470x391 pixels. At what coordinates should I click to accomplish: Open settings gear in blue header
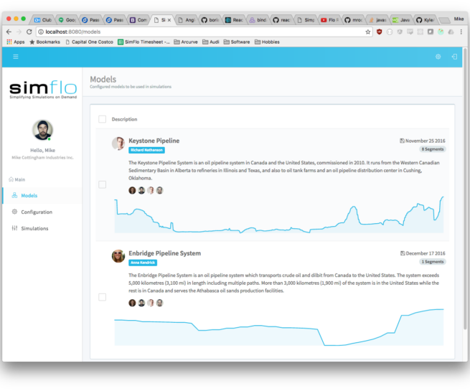pos(438,57)
